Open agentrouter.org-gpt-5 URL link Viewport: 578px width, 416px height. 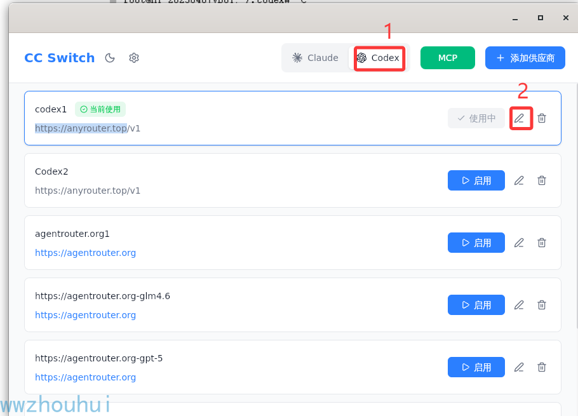[x=85, y=377]
